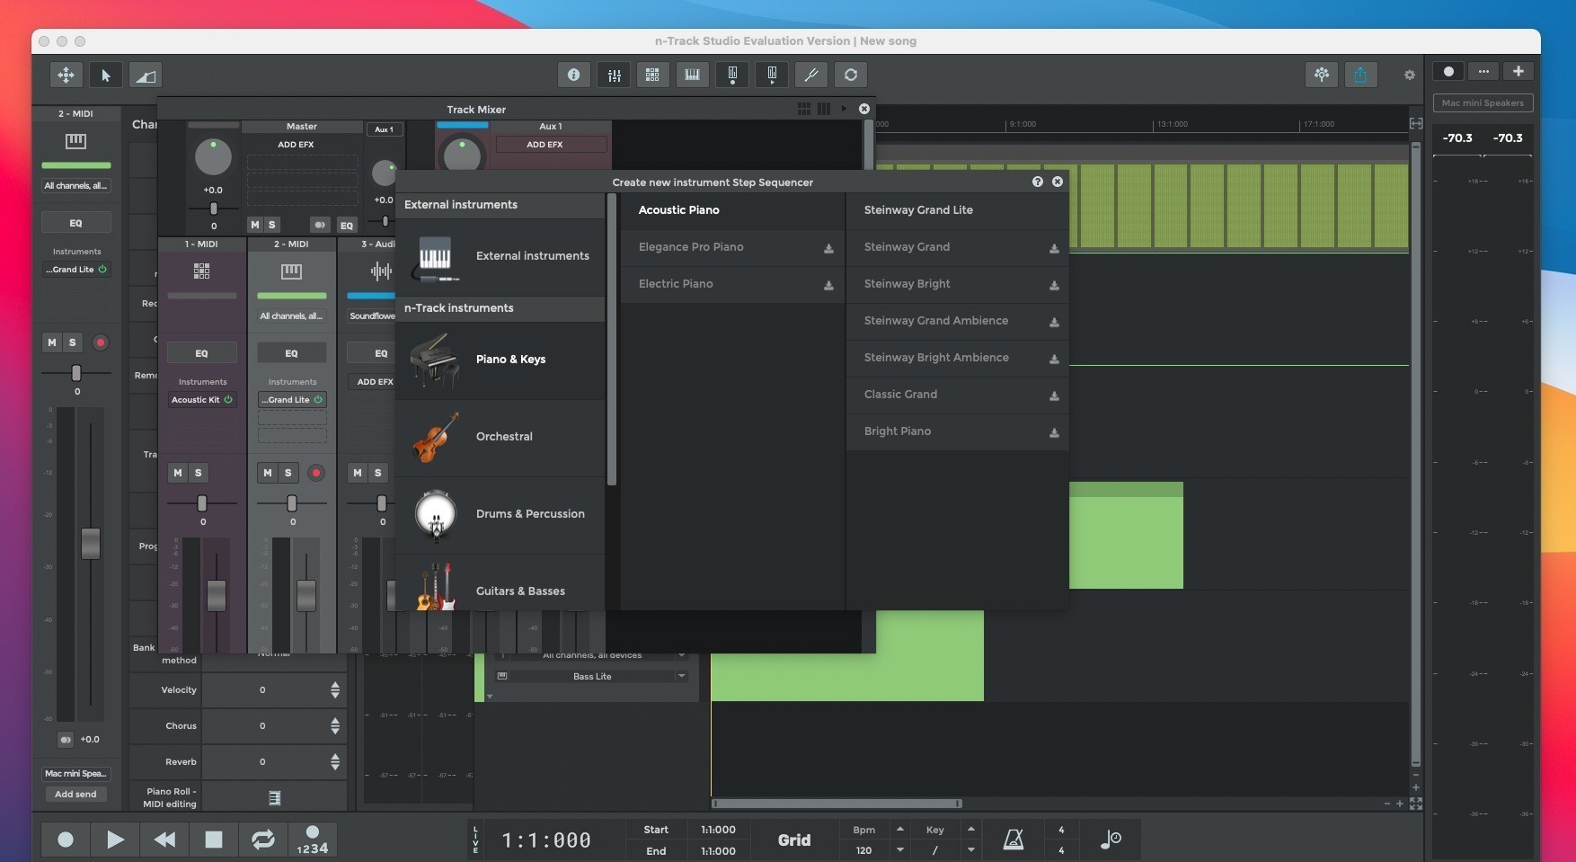Start playback with the Play button
The image size is (1576, 862).
point(115,840)
